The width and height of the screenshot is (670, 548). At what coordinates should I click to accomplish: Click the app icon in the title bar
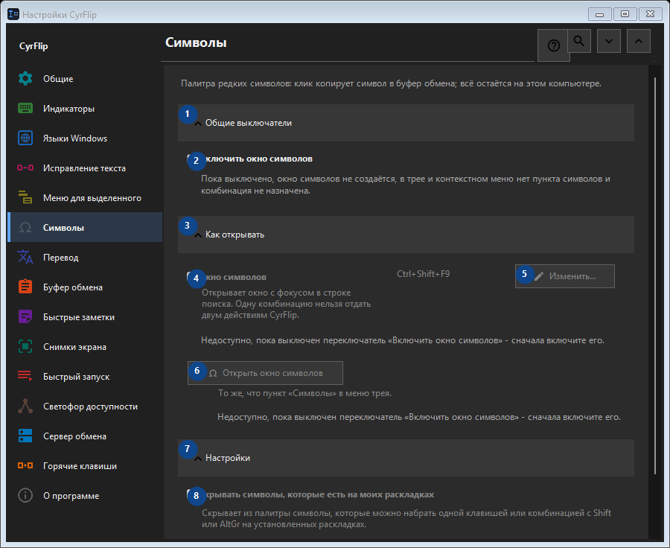click(13, 15)
